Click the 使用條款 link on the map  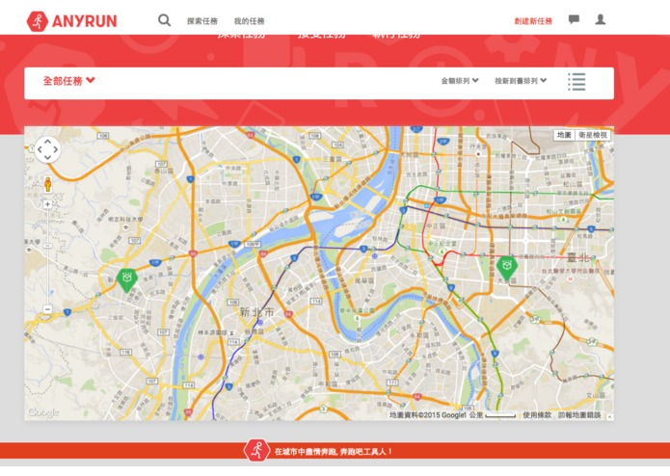tap(537, 415)
